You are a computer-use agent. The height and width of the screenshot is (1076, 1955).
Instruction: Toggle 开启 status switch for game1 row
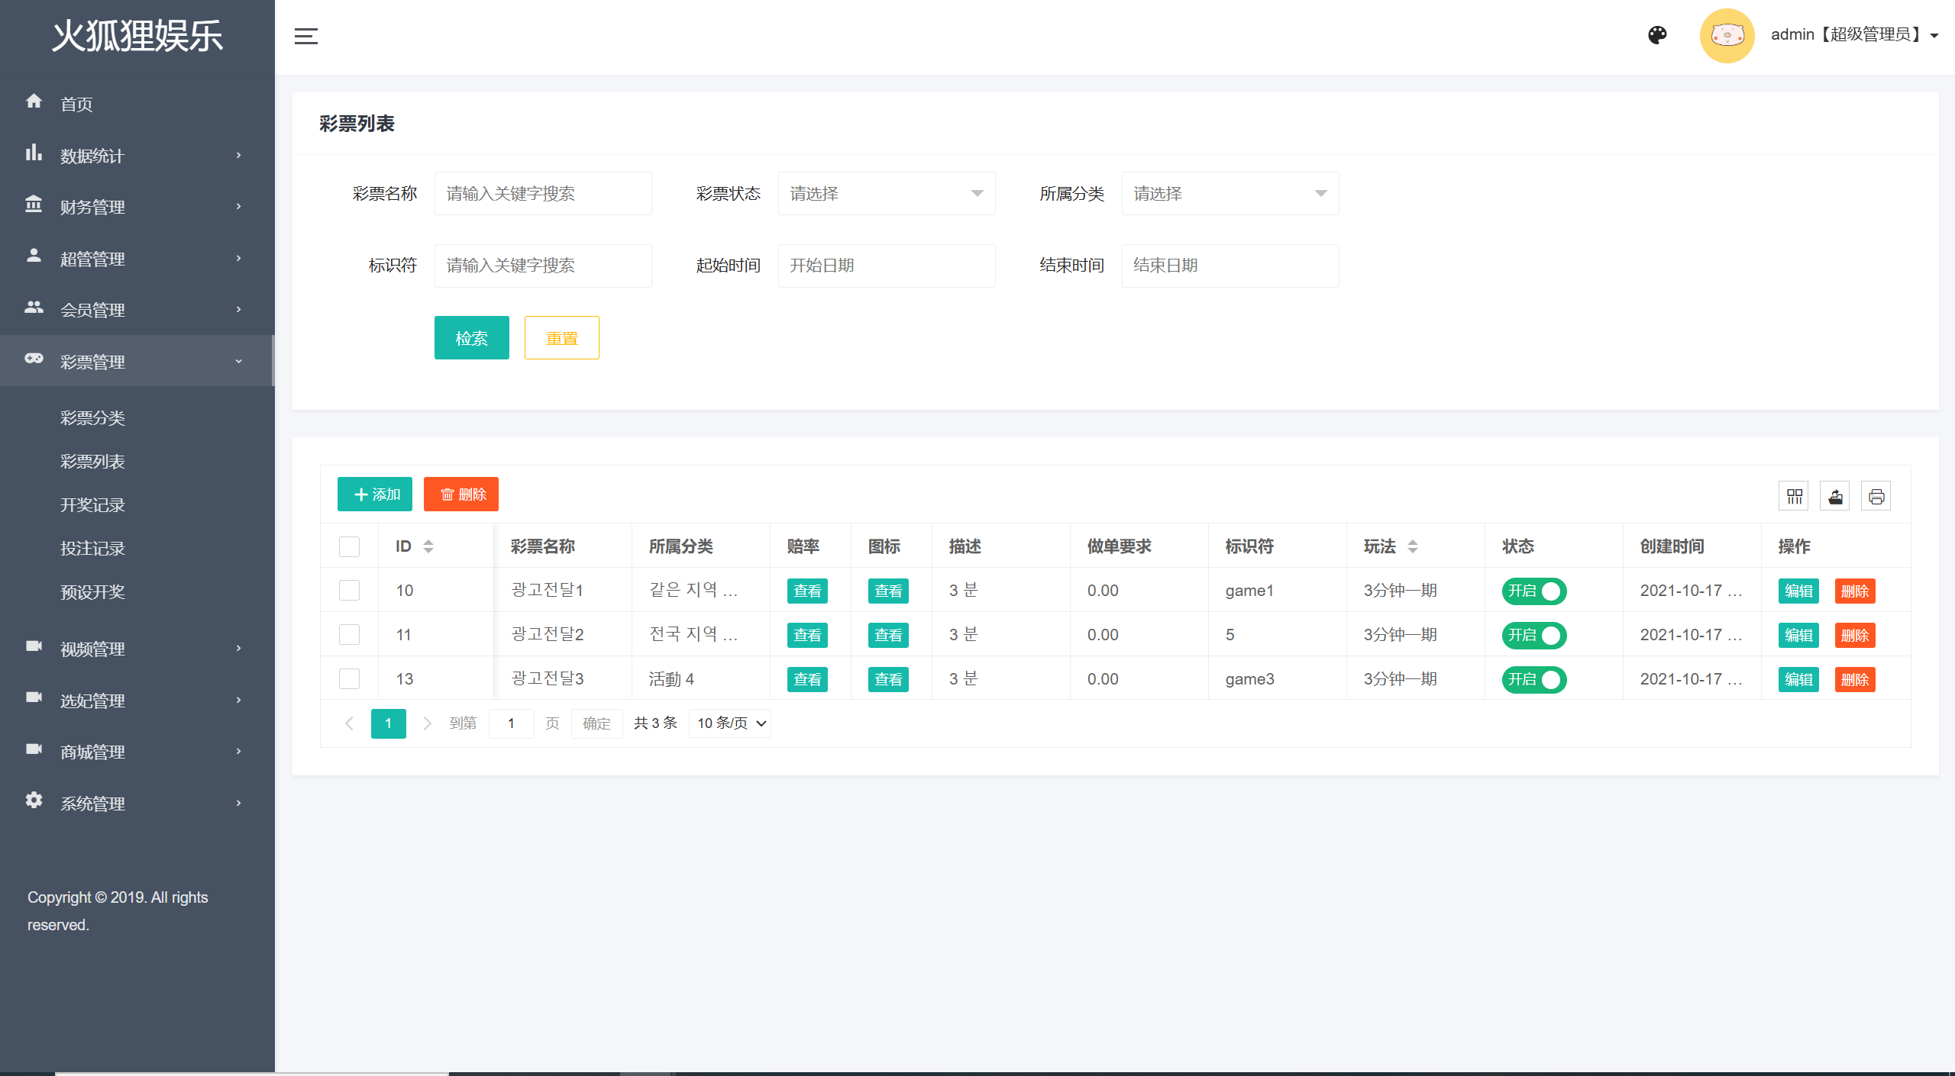[x=1533, y=591]
